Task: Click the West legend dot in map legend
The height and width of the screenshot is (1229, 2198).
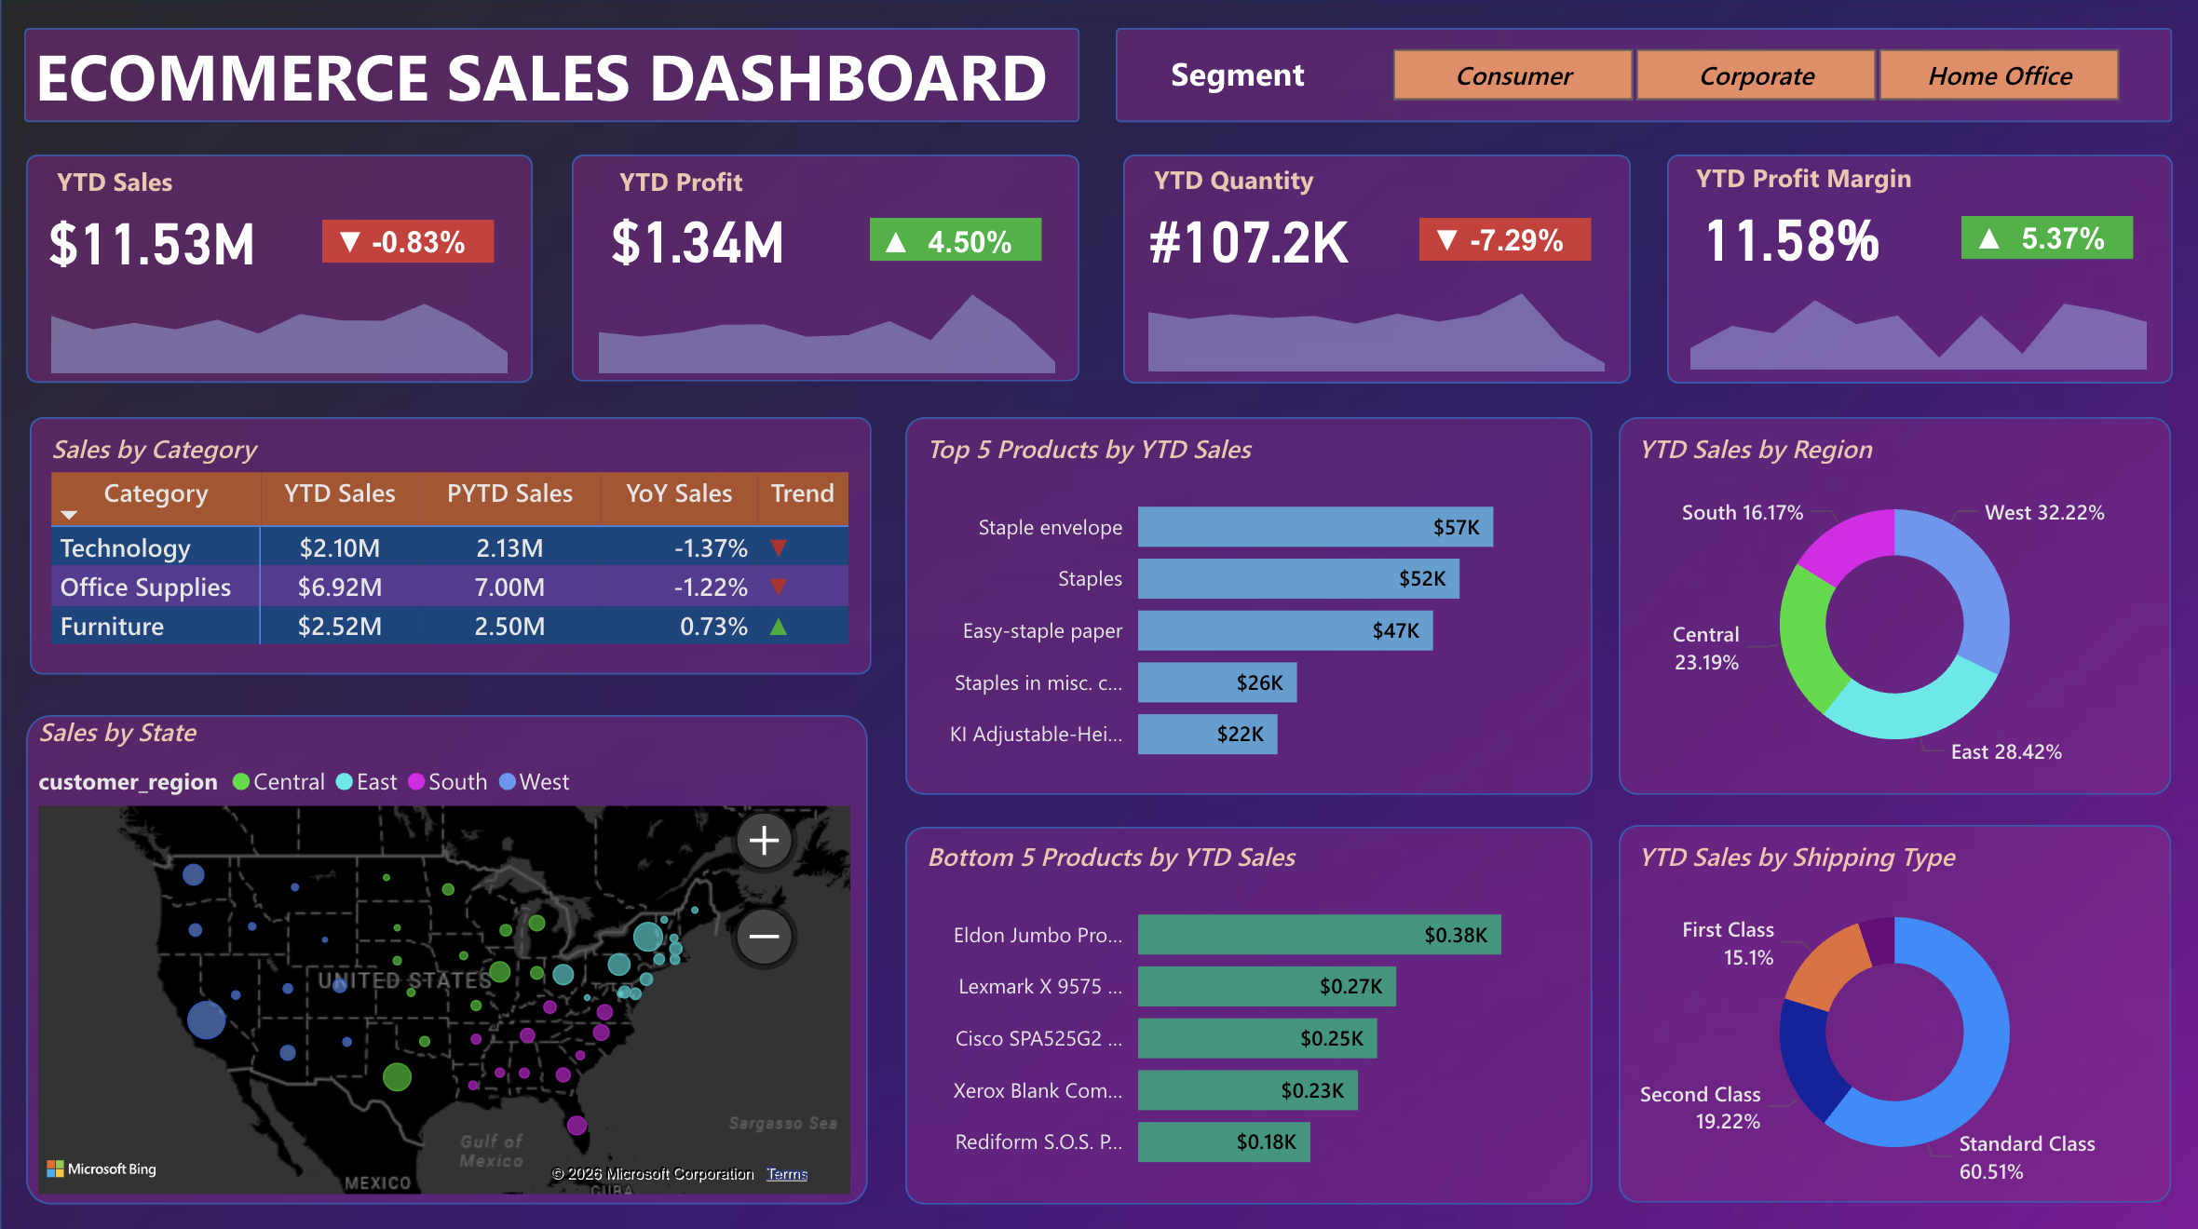Action: (508, 782)
